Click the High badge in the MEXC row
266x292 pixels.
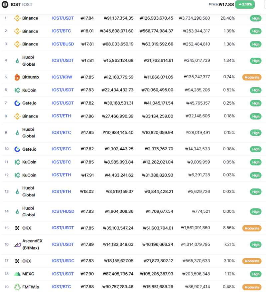pyautogui.click(x=256, y=274)
